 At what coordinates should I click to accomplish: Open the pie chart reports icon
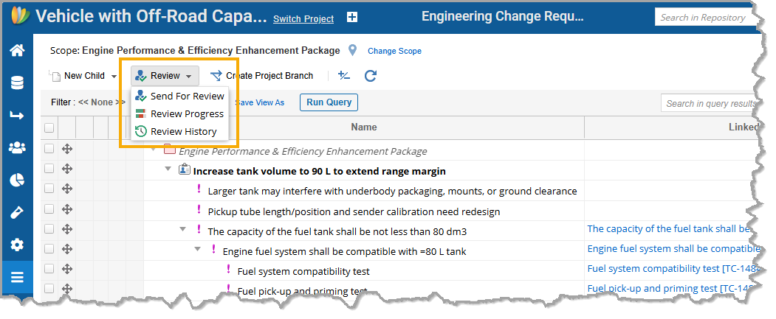click(x=16, y=180)
